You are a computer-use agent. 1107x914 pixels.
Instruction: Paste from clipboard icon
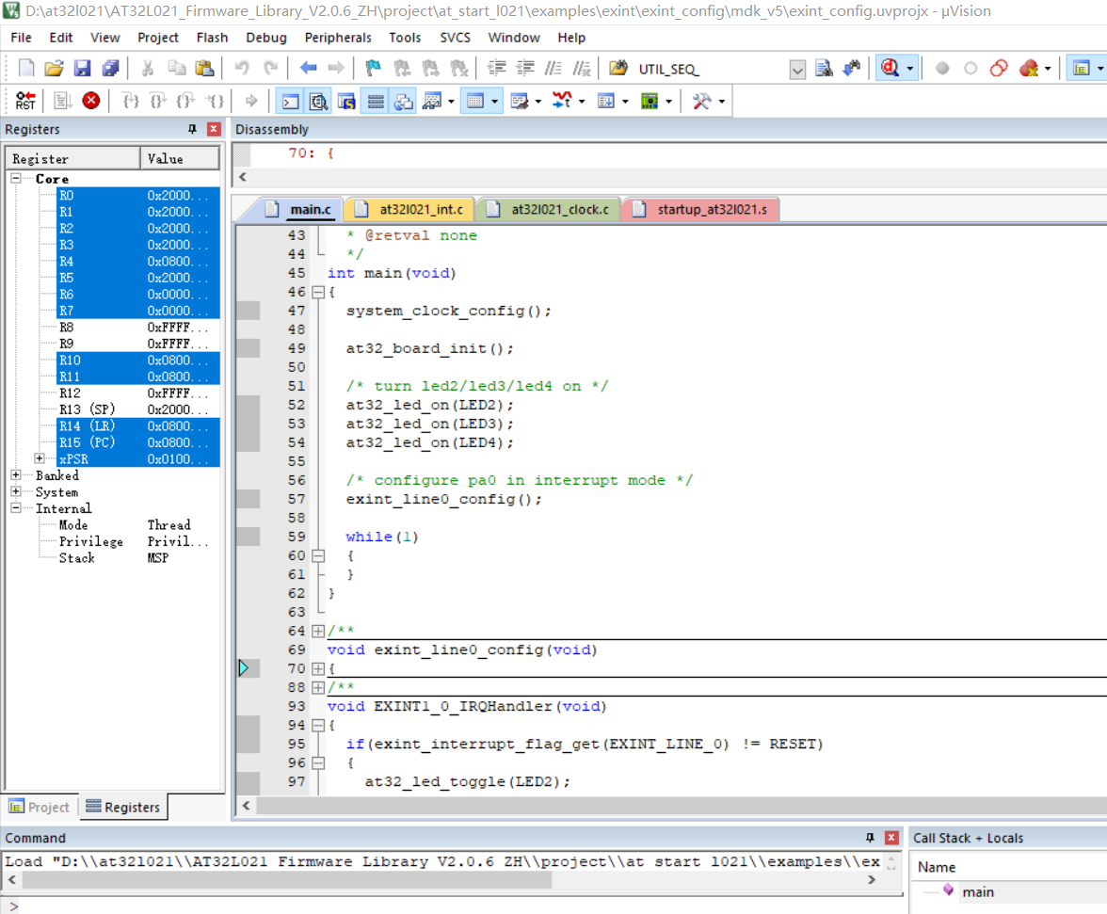pyautogui.click(x=205, y=69)
